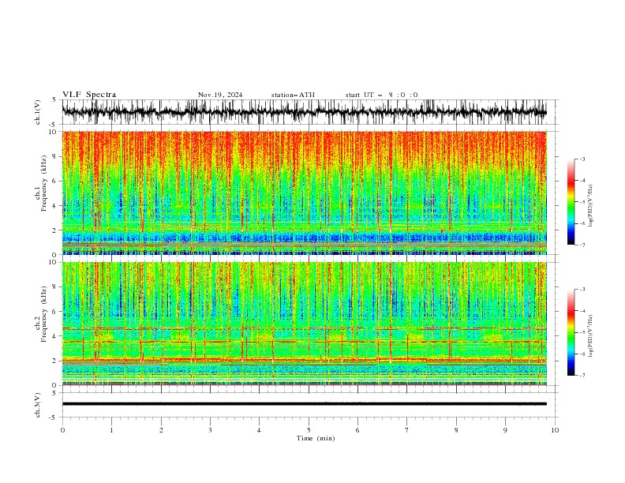Screen dimensions: 625x483
Task: Click the 7 tick label on Time axis
Action: [407, 430]
